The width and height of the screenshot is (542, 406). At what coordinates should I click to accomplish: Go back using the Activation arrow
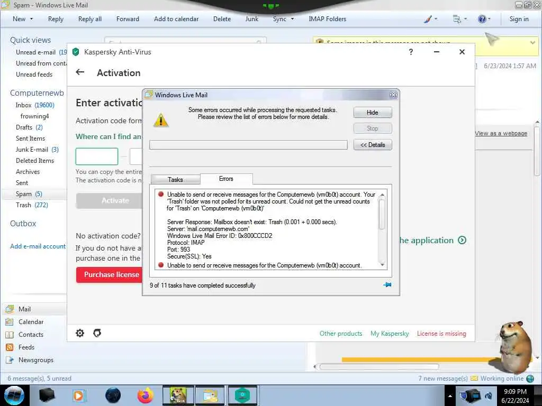80,72
